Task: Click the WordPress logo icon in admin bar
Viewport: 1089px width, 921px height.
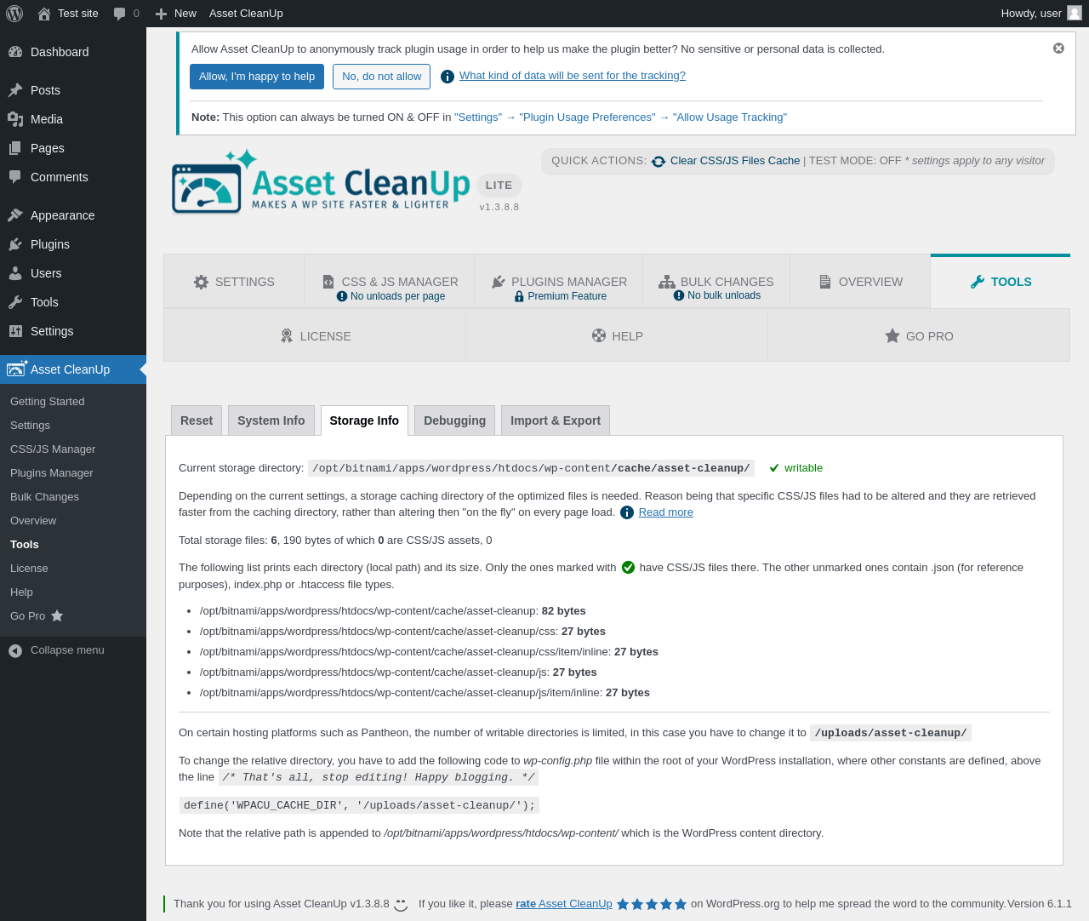Action: (14, 14)
